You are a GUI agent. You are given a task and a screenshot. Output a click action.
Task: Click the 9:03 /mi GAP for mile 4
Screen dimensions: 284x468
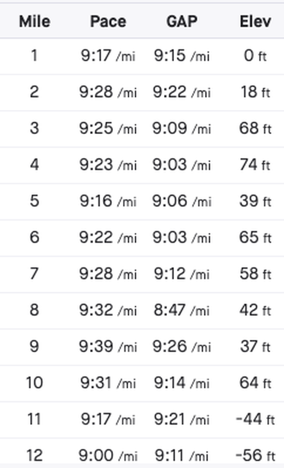tap(182, 165)
